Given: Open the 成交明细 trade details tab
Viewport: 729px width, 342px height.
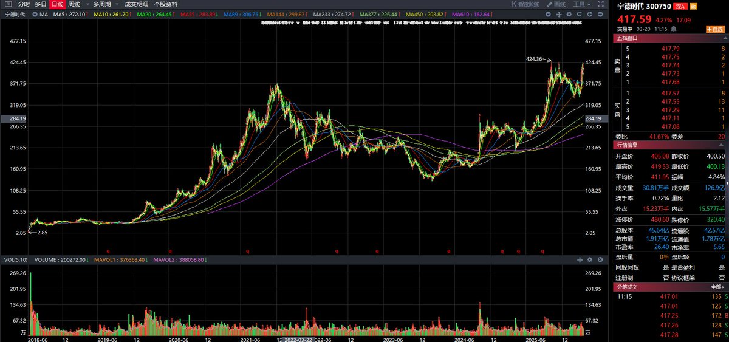Looking at the screenshot, I should (x=136, y=4).
